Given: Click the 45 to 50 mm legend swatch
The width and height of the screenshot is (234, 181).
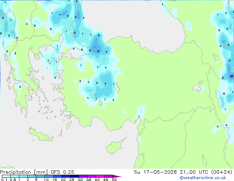Looking at the screenshot, I should [x=109, y=176].
